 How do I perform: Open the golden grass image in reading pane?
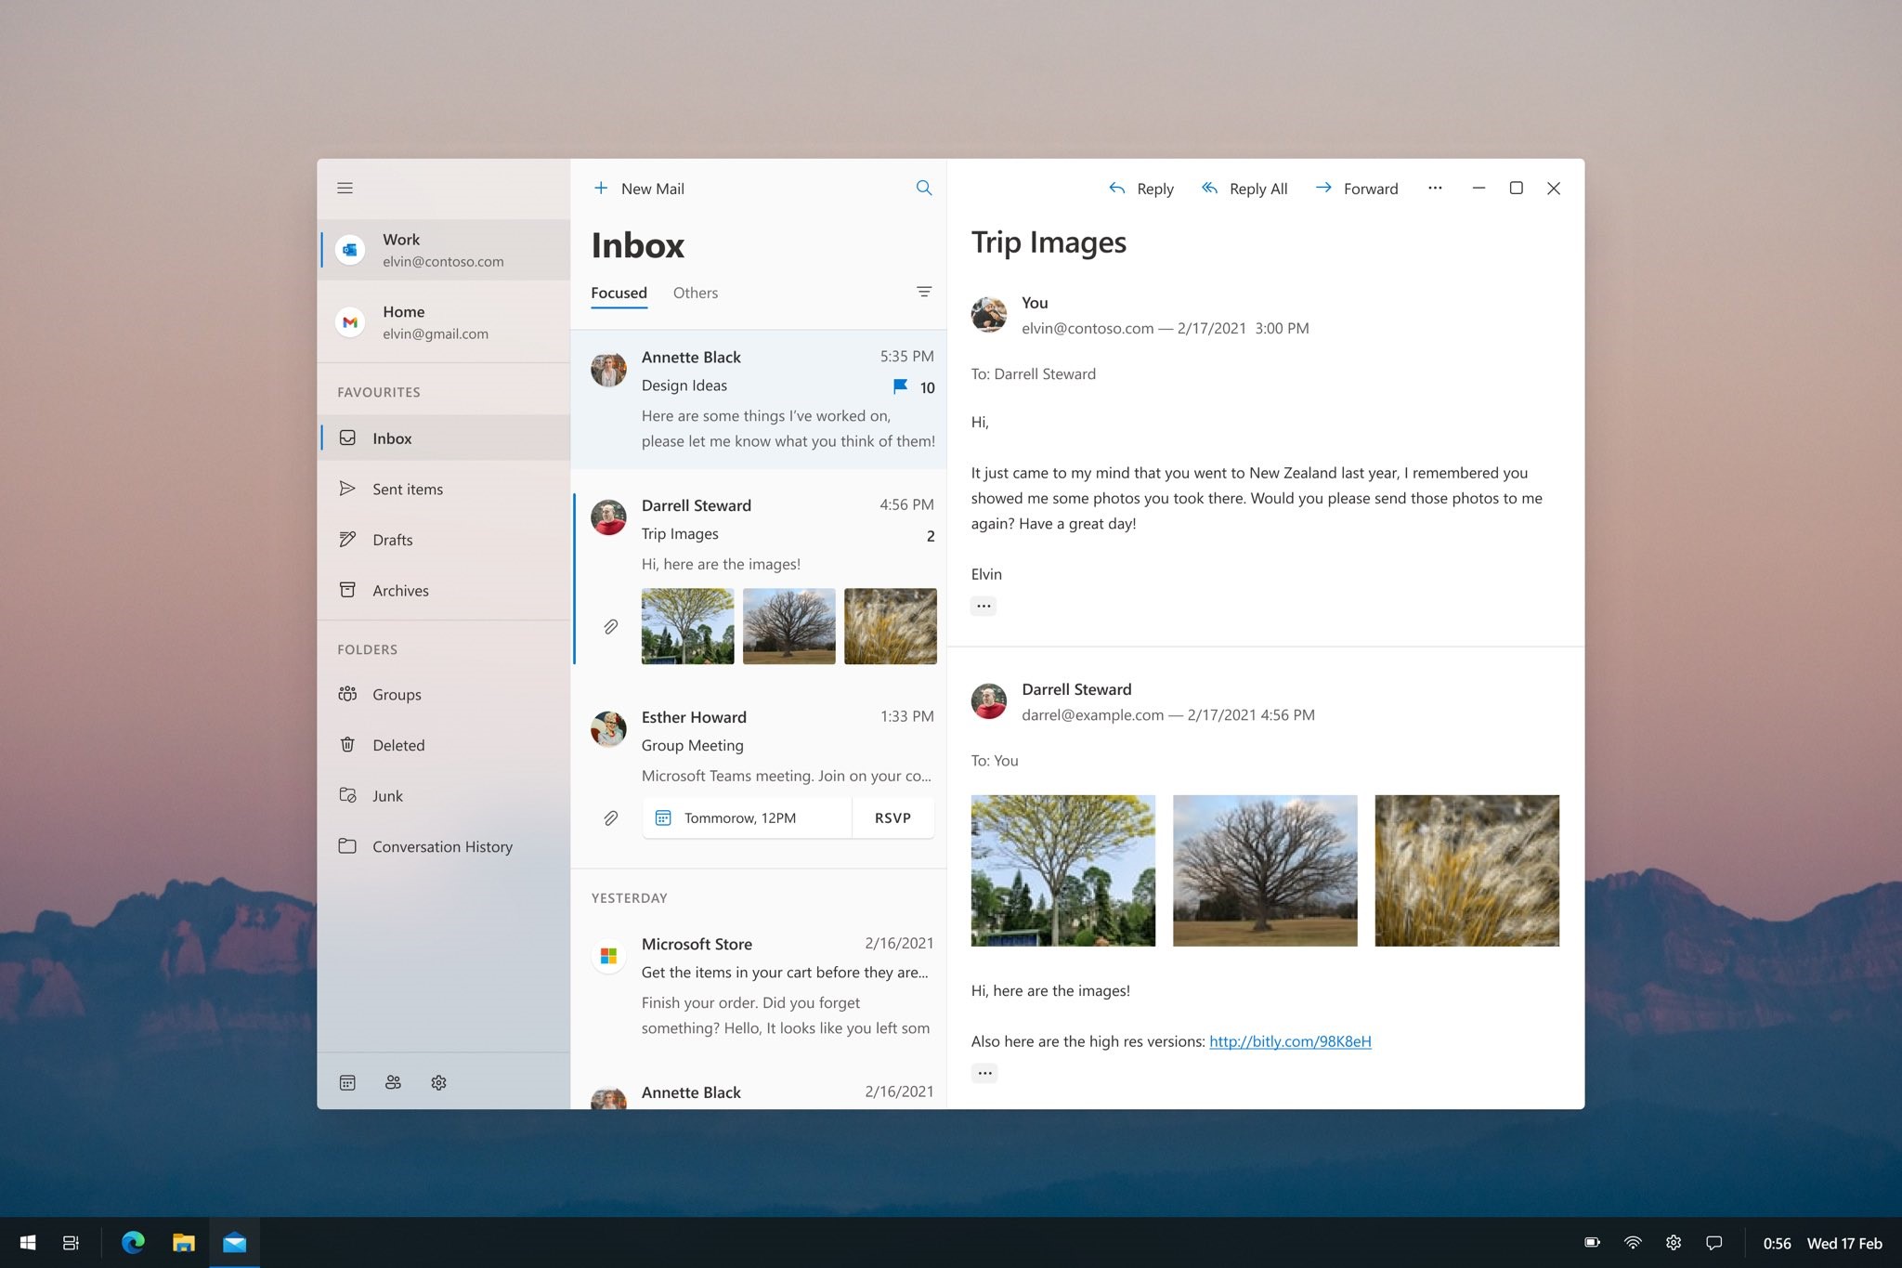click(x=1467, y=870)
